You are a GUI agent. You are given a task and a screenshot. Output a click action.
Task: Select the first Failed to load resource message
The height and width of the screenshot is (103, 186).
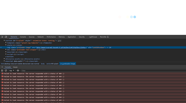(34, 73)
